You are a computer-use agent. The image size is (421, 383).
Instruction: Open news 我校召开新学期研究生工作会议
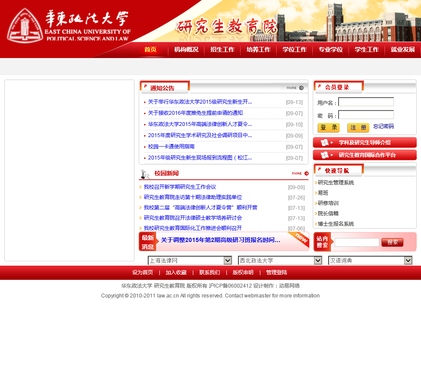pyautogui.click(x=180, y=187)
